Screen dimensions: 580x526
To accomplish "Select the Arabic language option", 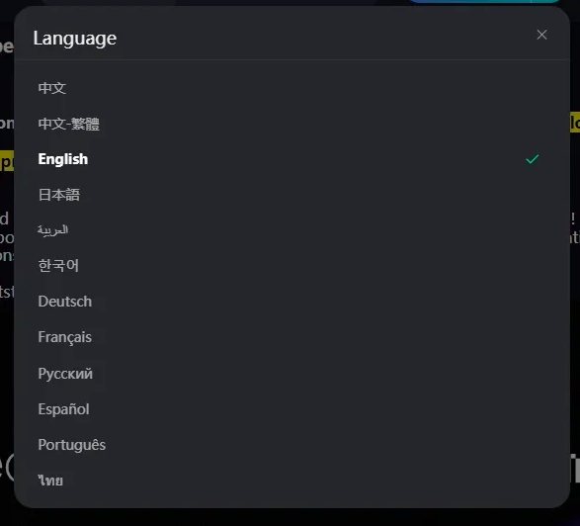I will pos(53,230).
